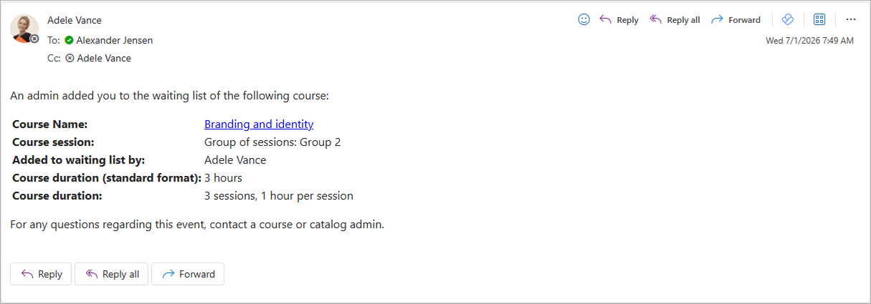Click the bottom Forward button
This screenshot has width=871, height=304.
click(188, 274)
